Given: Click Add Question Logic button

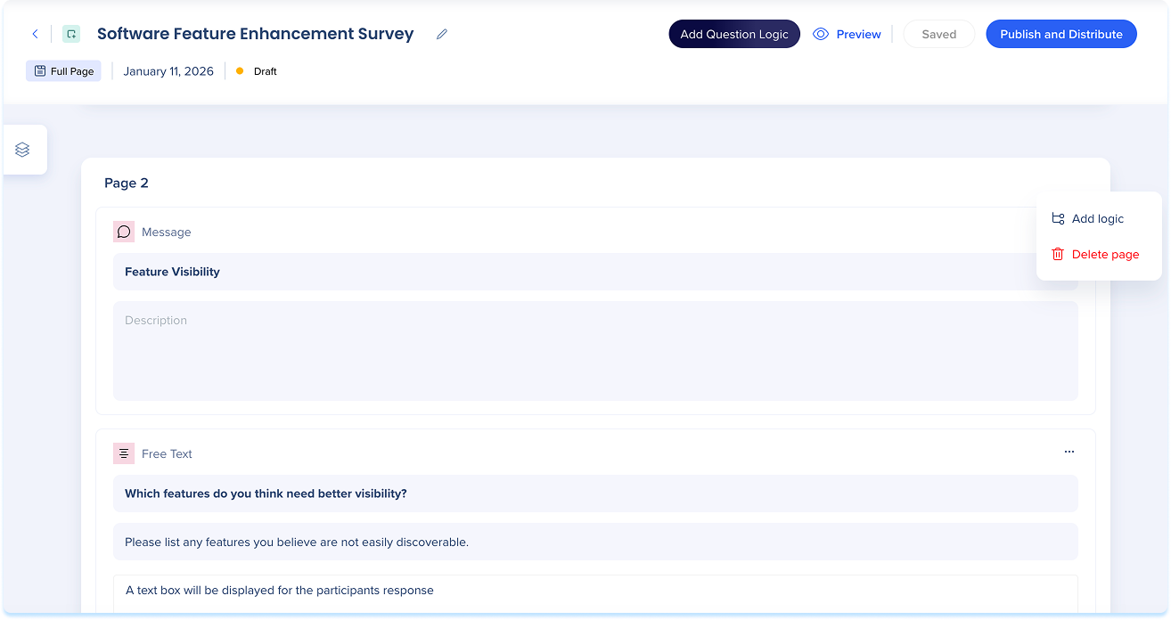Looking at the screenshot, I should [x=733, y=35].
